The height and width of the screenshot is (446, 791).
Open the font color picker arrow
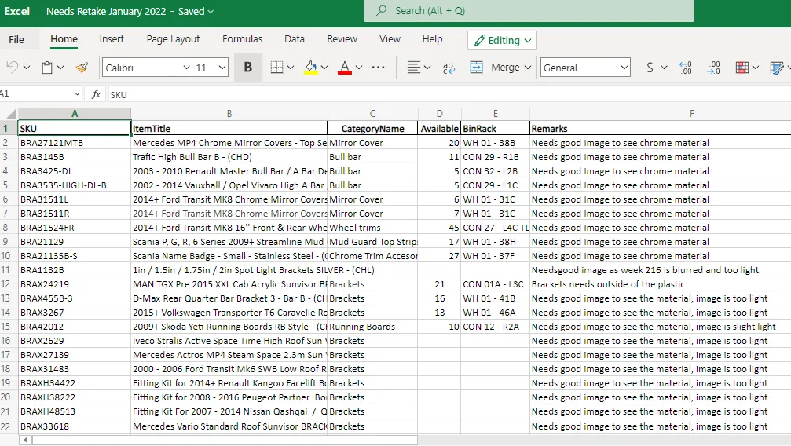point(359,67)
